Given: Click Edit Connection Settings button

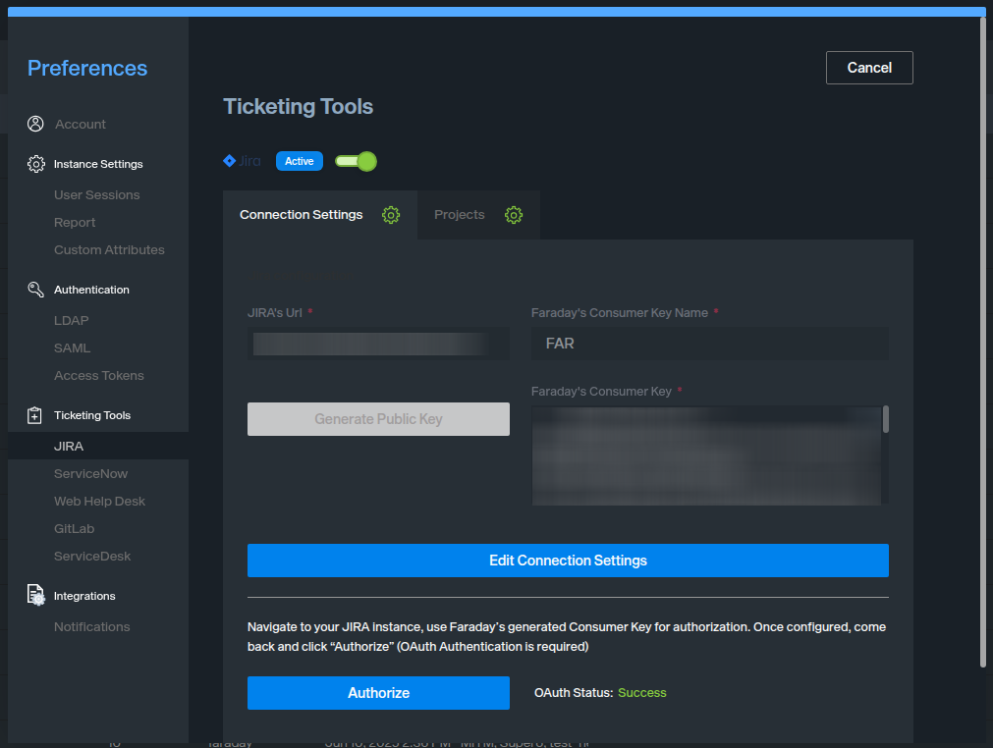Looking at the screenshot, I should coord(568,561).
